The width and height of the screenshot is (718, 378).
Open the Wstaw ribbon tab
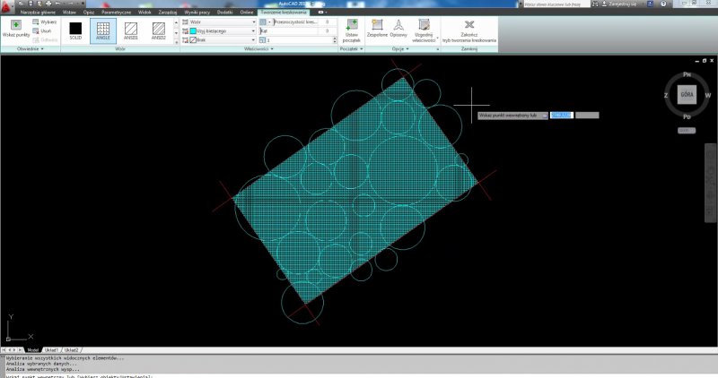(68, 13)
